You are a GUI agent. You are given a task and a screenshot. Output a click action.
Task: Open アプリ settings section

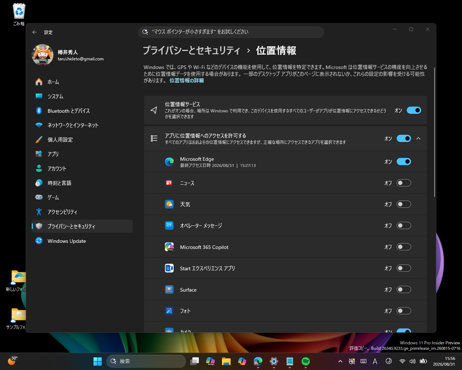(82, 154)
